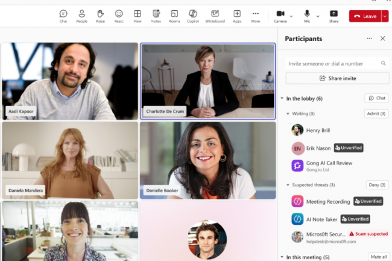Leave the meeting
Viewport: 392px width, 261px height.
click(365, 16)
